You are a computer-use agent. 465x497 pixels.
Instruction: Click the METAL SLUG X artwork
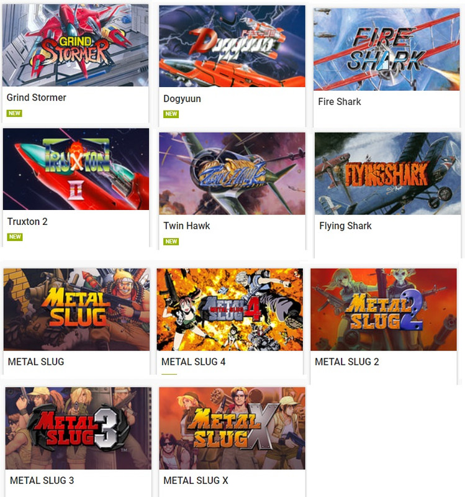pos(232,428)
